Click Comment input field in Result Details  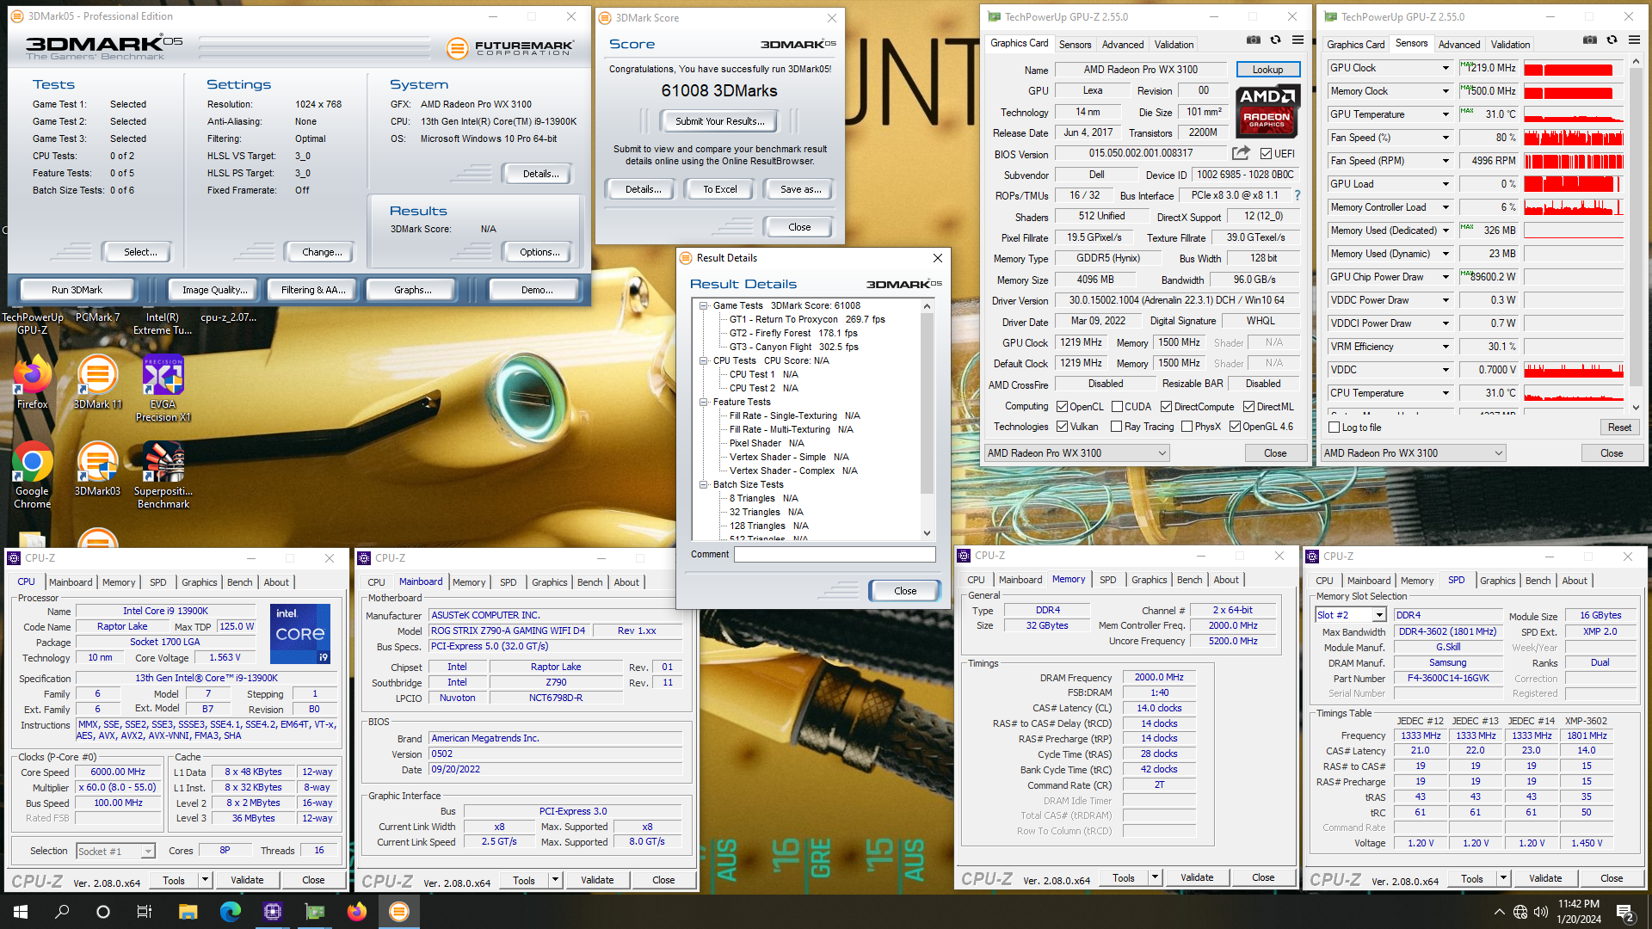[x=835, y=555]
